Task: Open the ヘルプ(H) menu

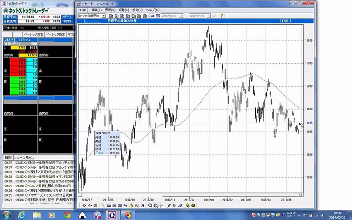Action: click(x=153, y=10)
